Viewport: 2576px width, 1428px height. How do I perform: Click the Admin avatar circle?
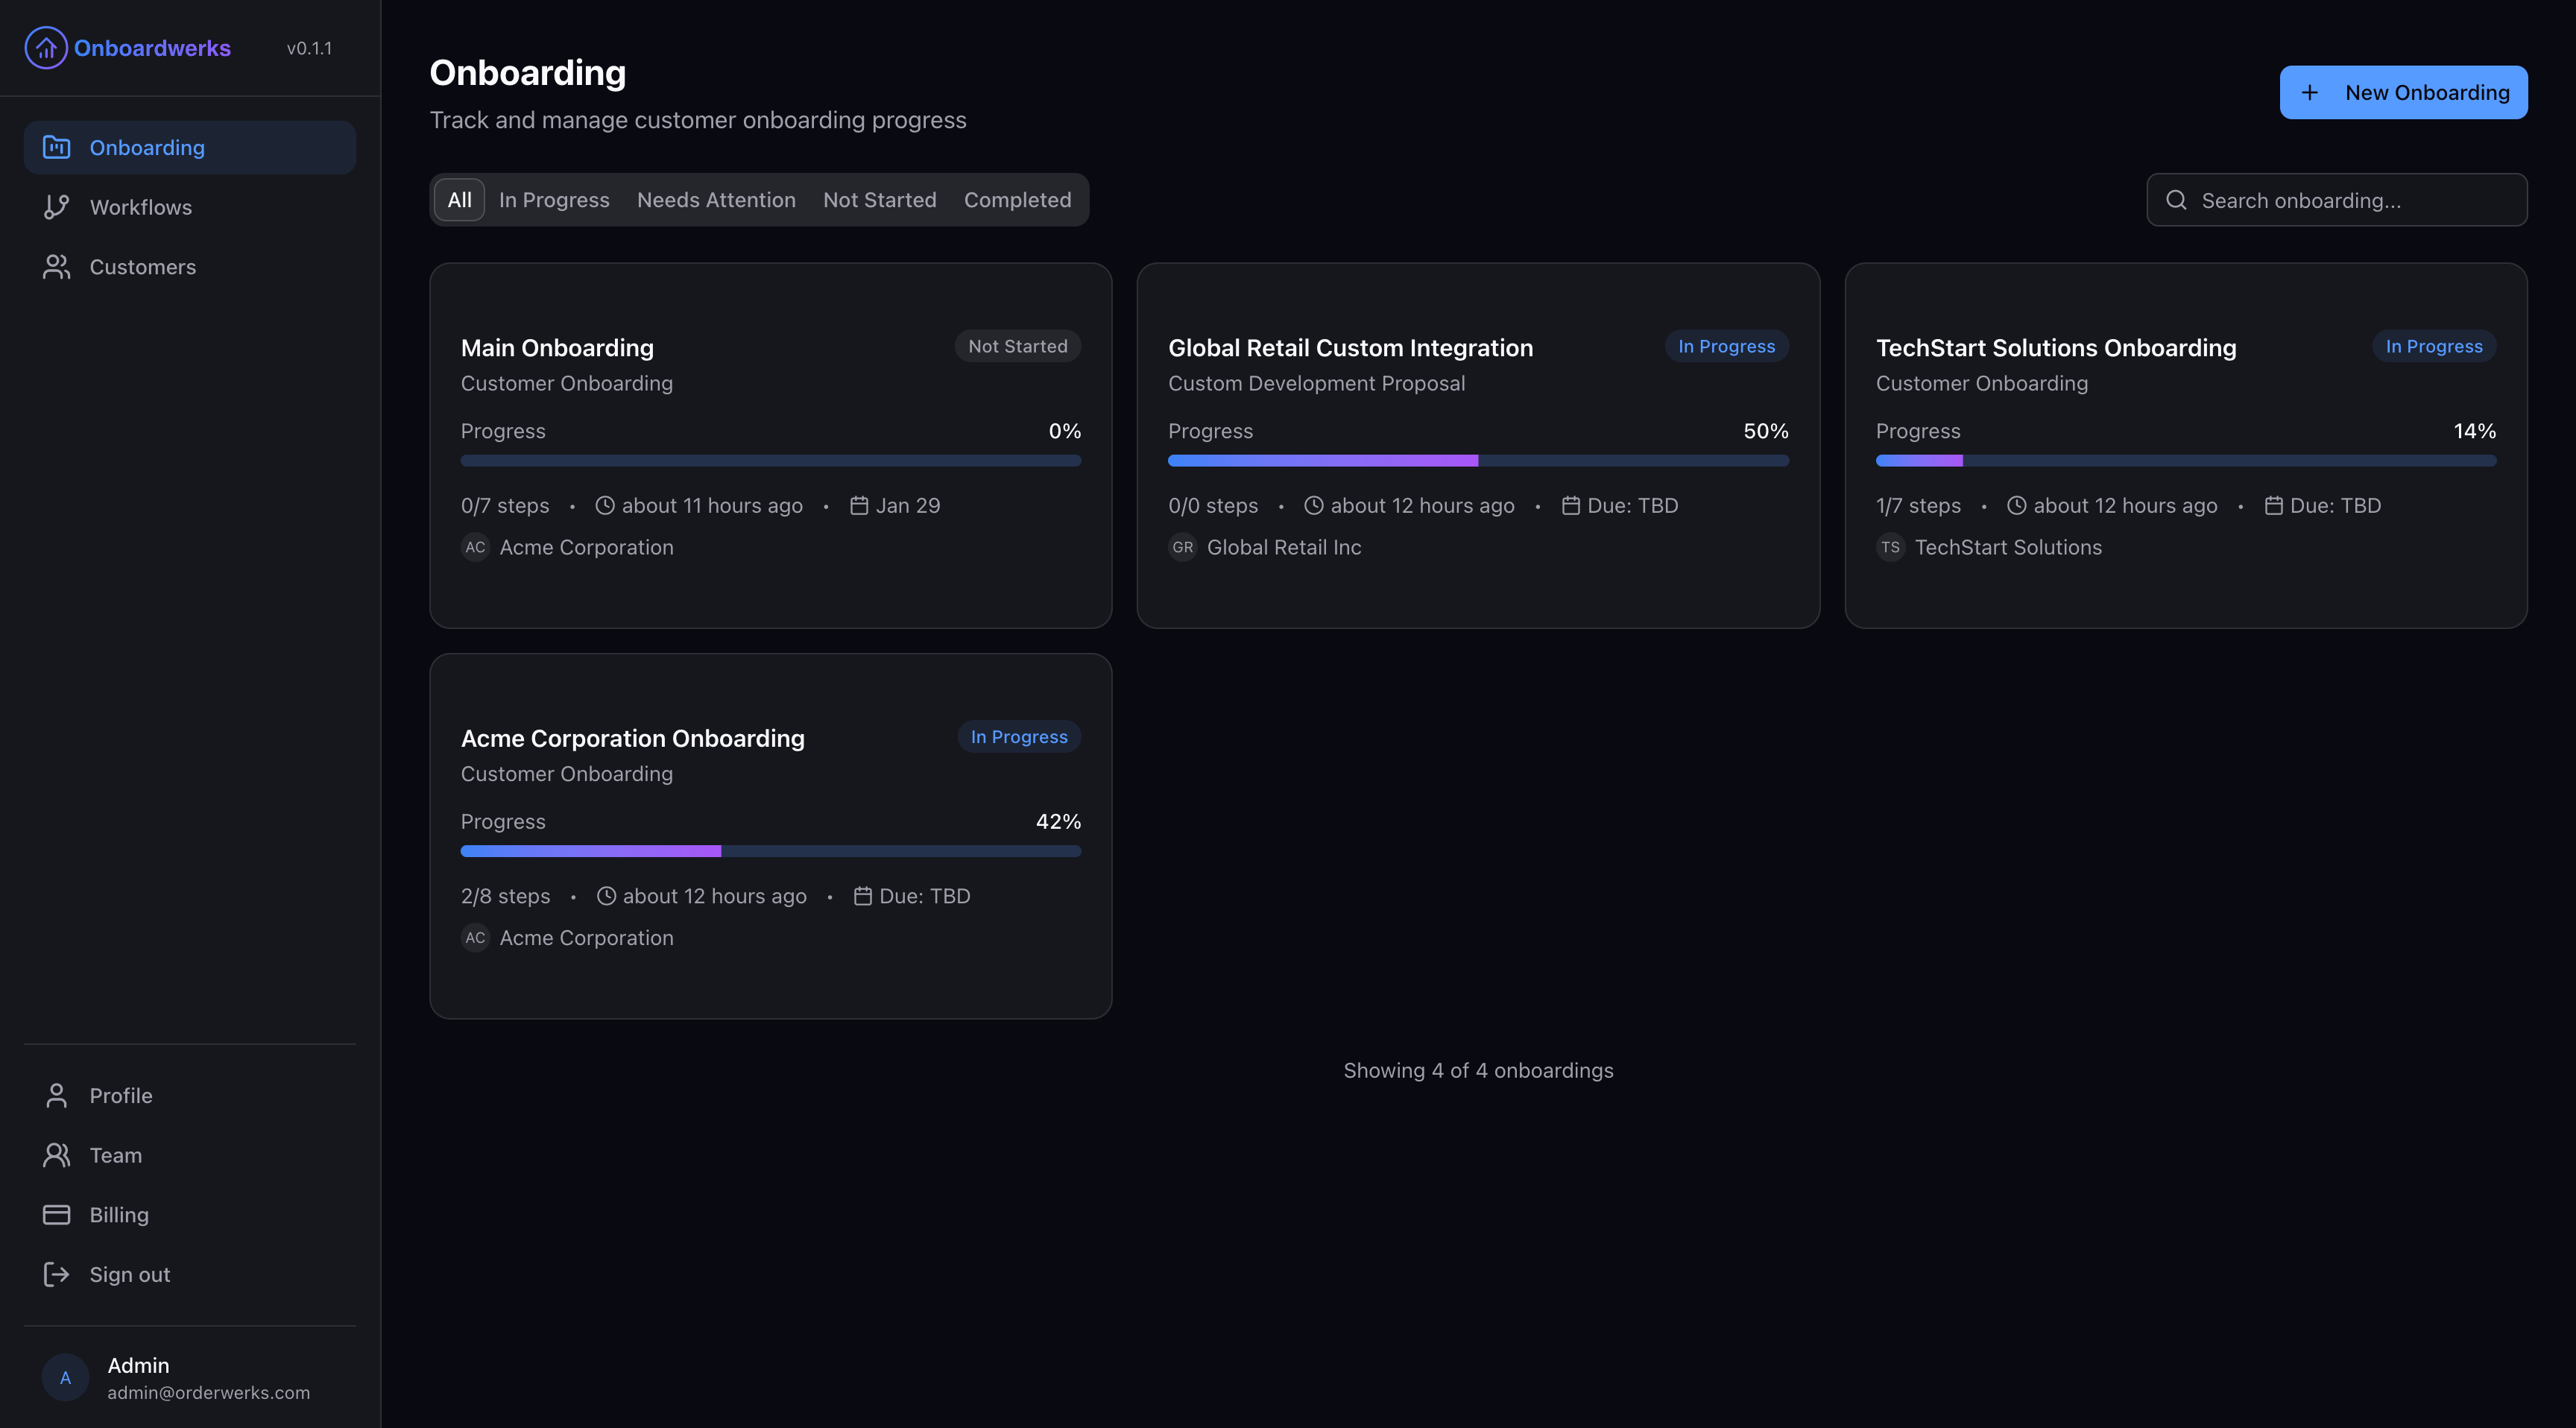click(x=66, y=1378)
